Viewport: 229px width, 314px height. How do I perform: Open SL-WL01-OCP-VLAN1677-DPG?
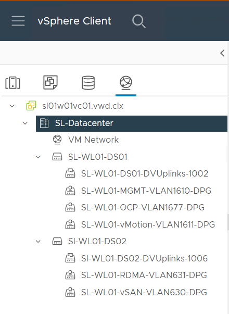click(143, 207)
